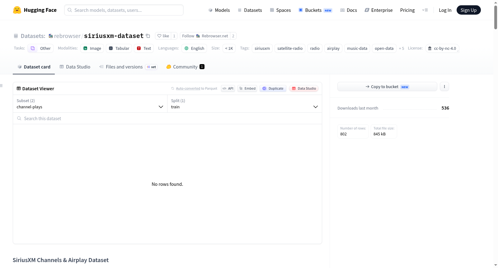
Task: Open Docs from the top nav
Action: (x=349, y=10)
